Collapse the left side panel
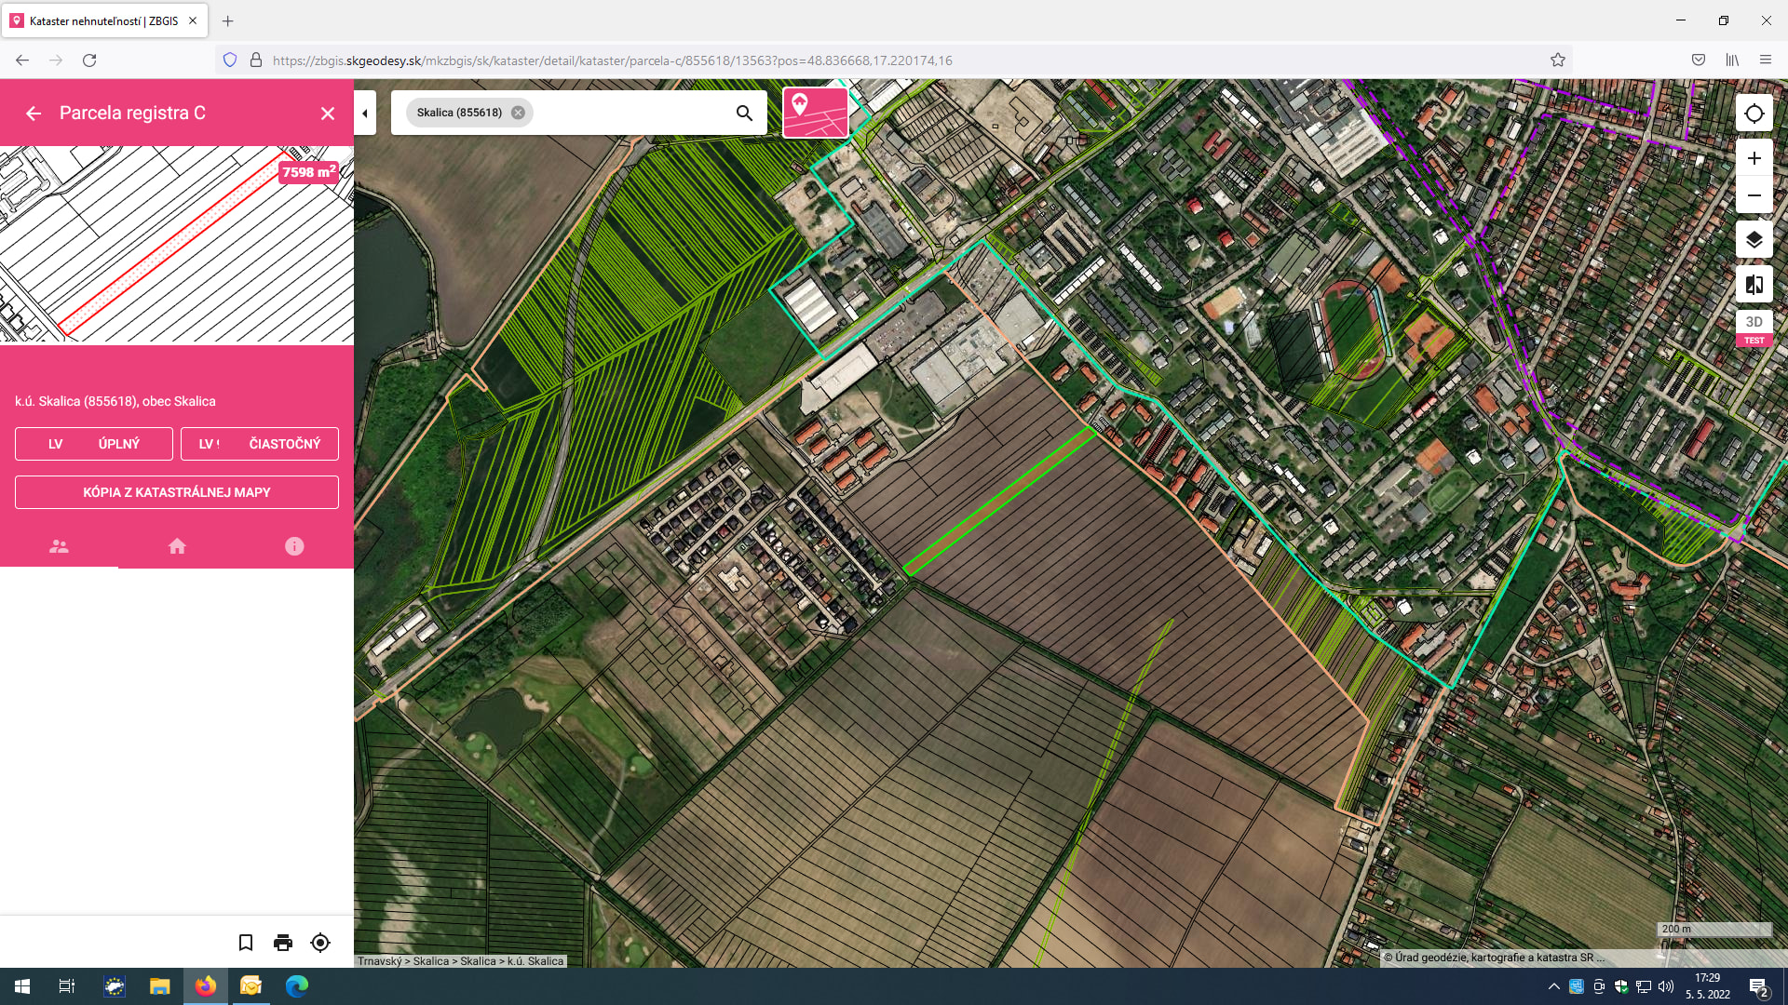Screen dimensions: 1788x1005 click(x=365, y=114)
